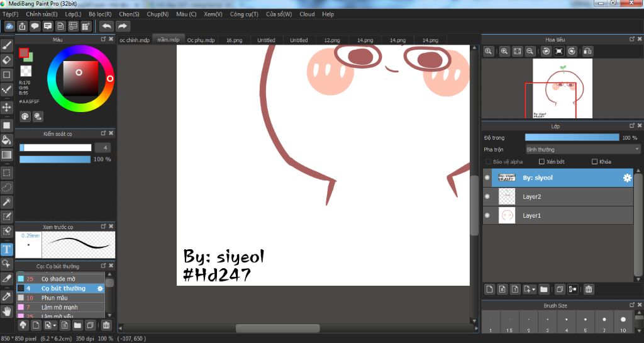This screenshot has height=343, width=644.
Task: Open the Bộ lọc(R) menu
Action: click(100, 14)
